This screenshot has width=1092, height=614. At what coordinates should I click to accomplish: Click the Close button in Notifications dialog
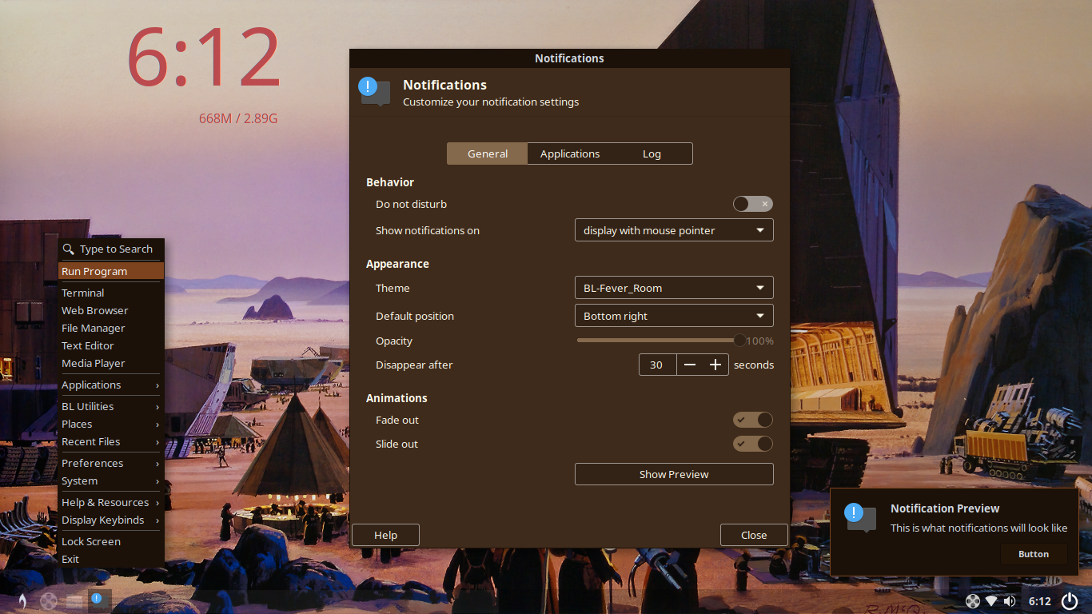pyautogui.click(x=754, y=535)
